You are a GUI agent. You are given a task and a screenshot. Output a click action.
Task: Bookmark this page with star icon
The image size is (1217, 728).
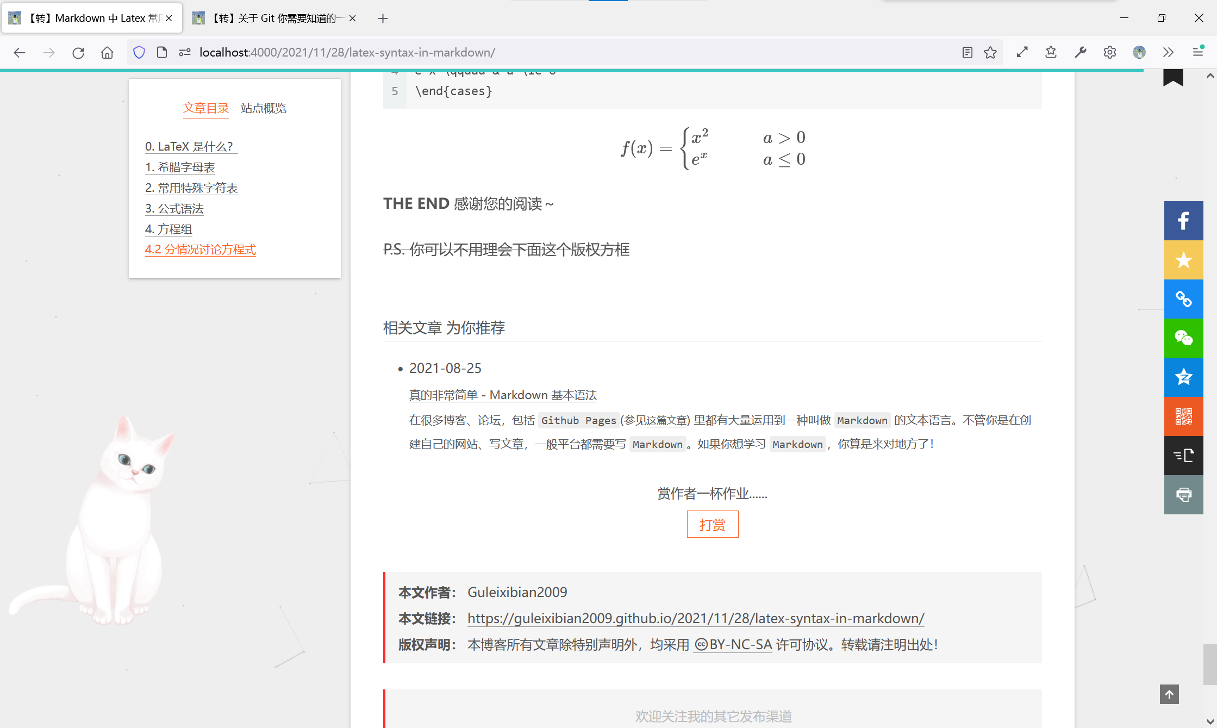point(990,52)
